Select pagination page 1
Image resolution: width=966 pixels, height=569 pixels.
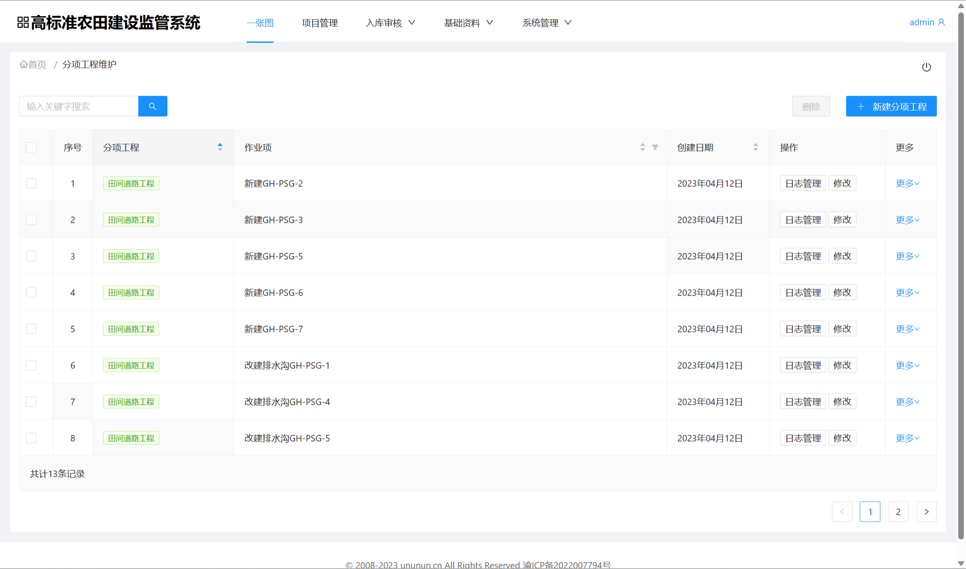point(870,512)
